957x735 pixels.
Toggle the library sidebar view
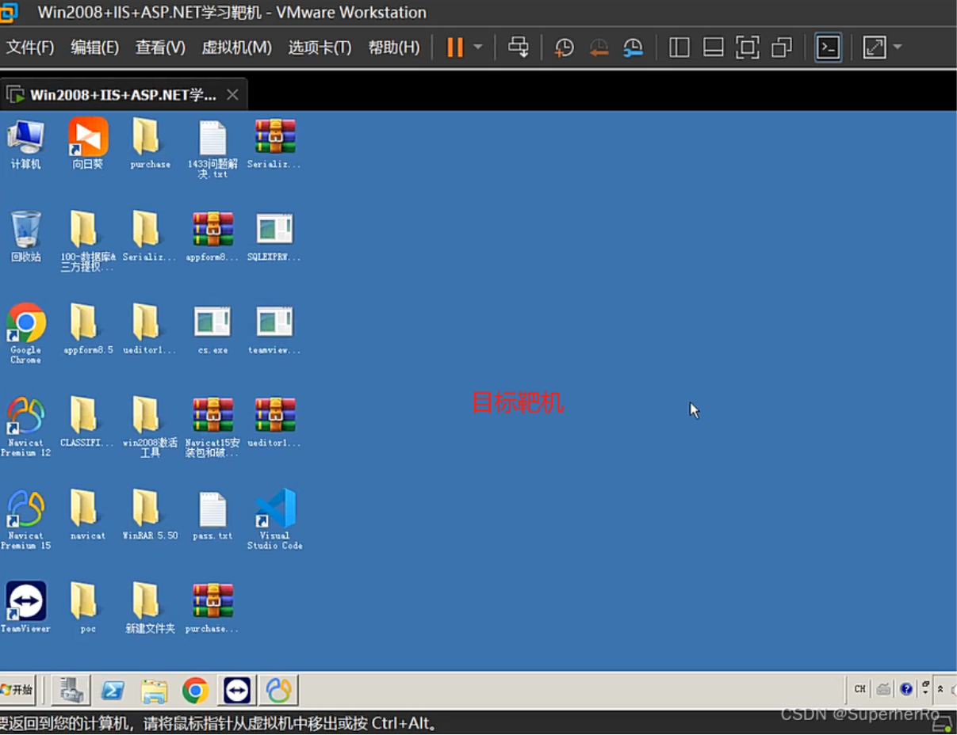(x=679, y=48)
